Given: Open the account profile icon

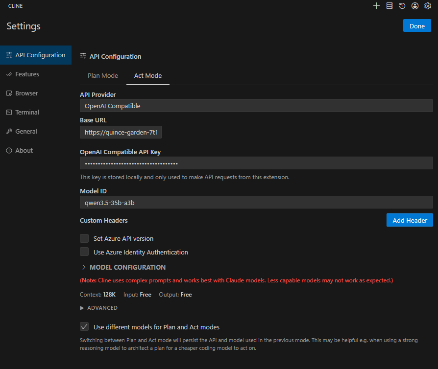Looking at the screenshot, I should [415, 6].
